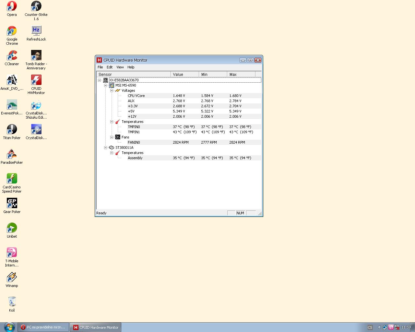Click the fan icon next to Fans

tap(118, 137)
